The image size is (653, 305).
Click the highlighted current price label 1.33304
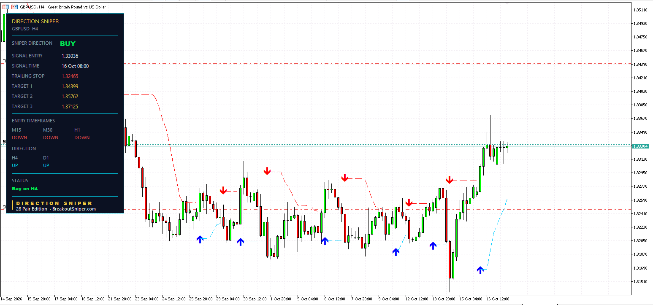(x=641, y=146)
